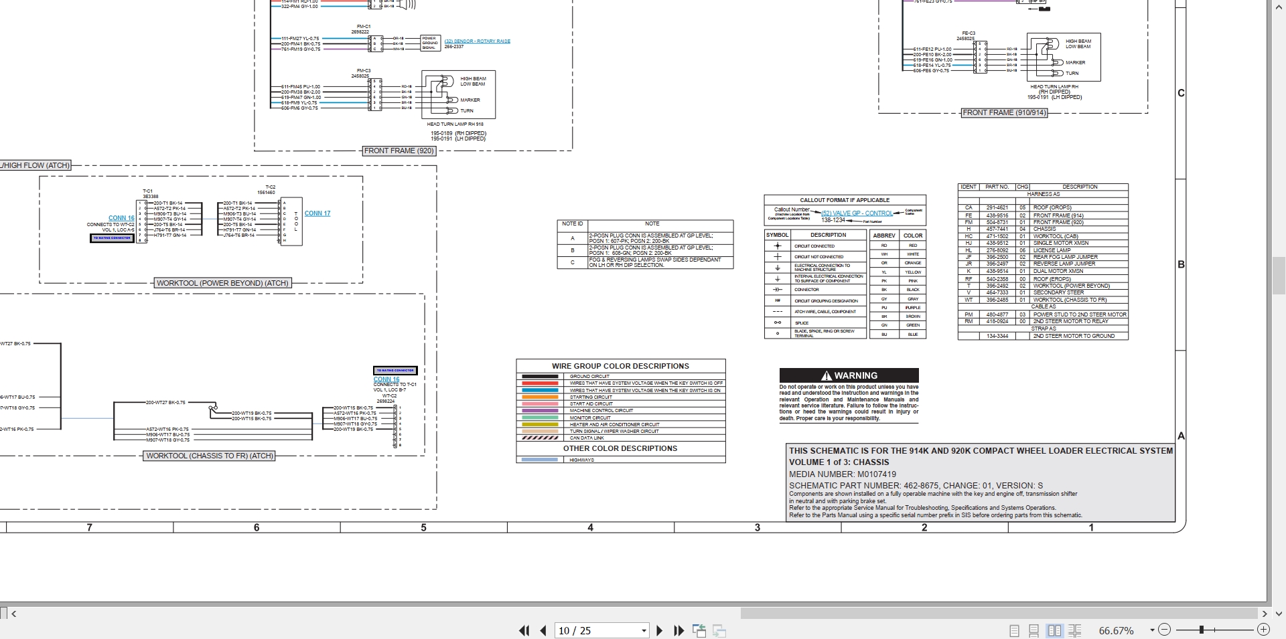Click the zoom percentage 66.67% value
Image resolution: width=1286 pixels, height=639 pixels.
[x=1117, y=630]
